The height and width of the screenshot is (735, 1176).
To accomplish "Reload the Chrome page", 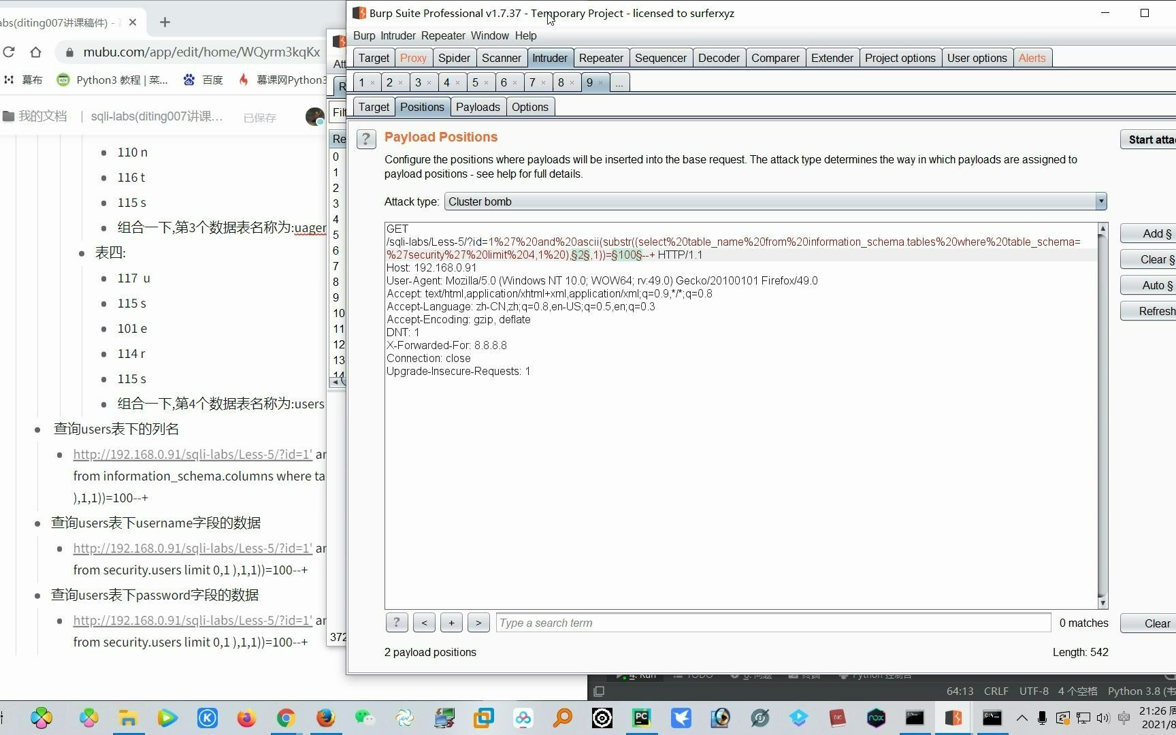I will click(9, 52).
